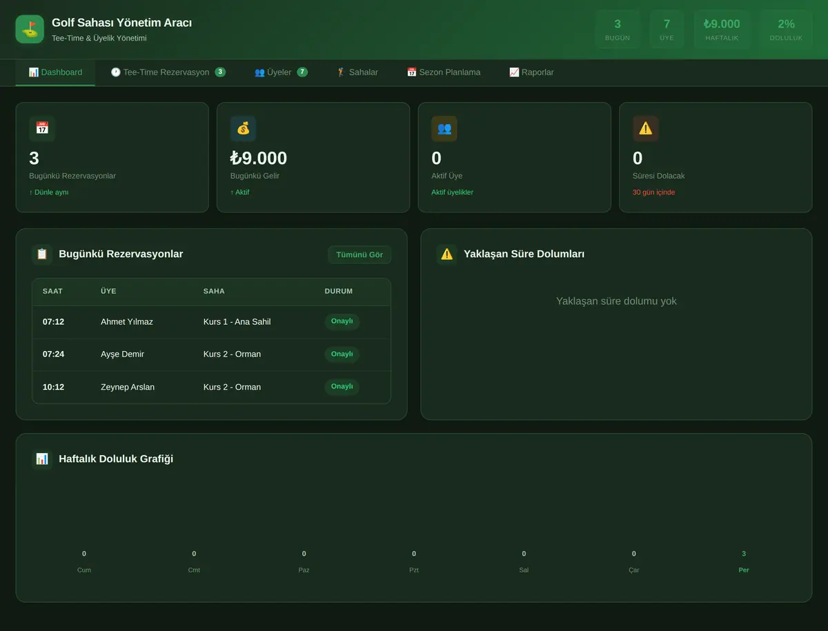Open the Tee-Time Rezervasyon tab

pyautogui.click(x=168, y=72)
